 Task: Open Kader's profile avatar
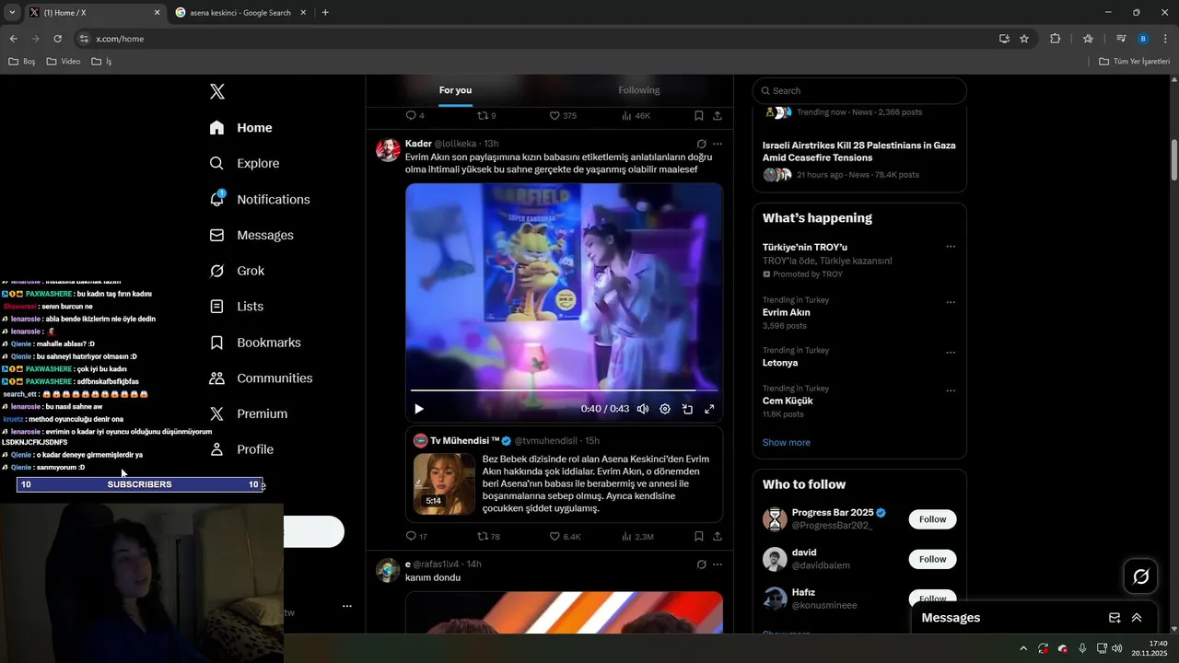coord(388,150)
